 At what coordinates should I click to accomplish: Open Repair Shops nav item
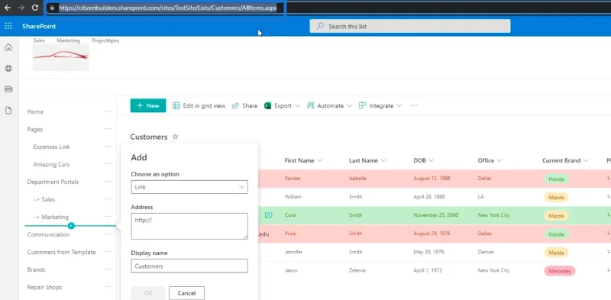[44, 287]
